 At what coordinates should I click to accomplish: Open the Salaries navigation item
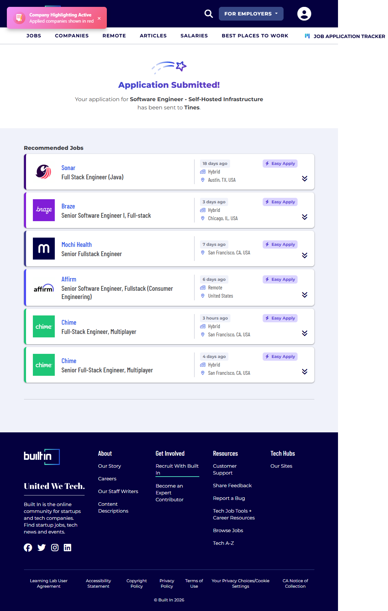pyautogui.click(x=194, y=36)
